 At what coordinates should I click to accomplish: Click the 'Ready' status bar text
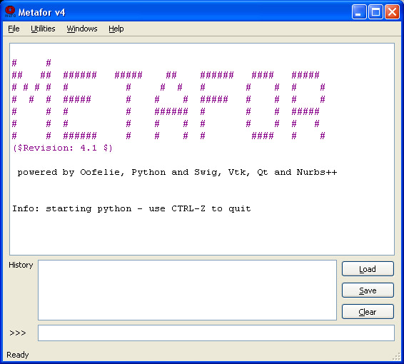[18, 355]
